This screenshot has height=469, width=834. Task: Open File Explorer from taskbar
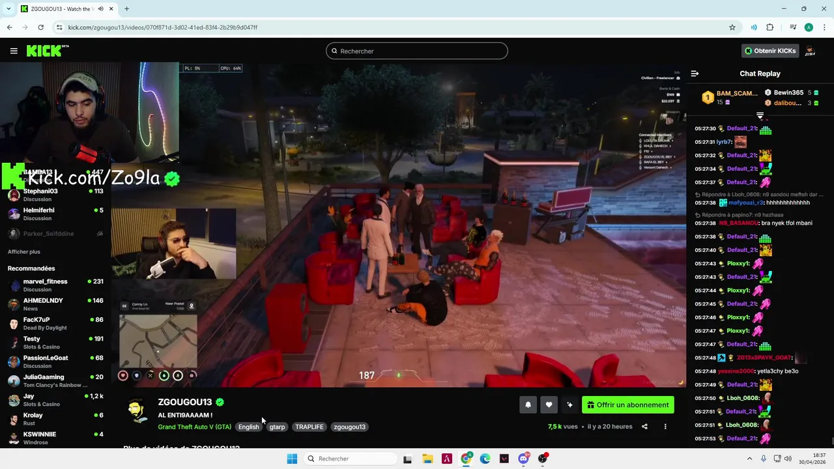point(427,459)
